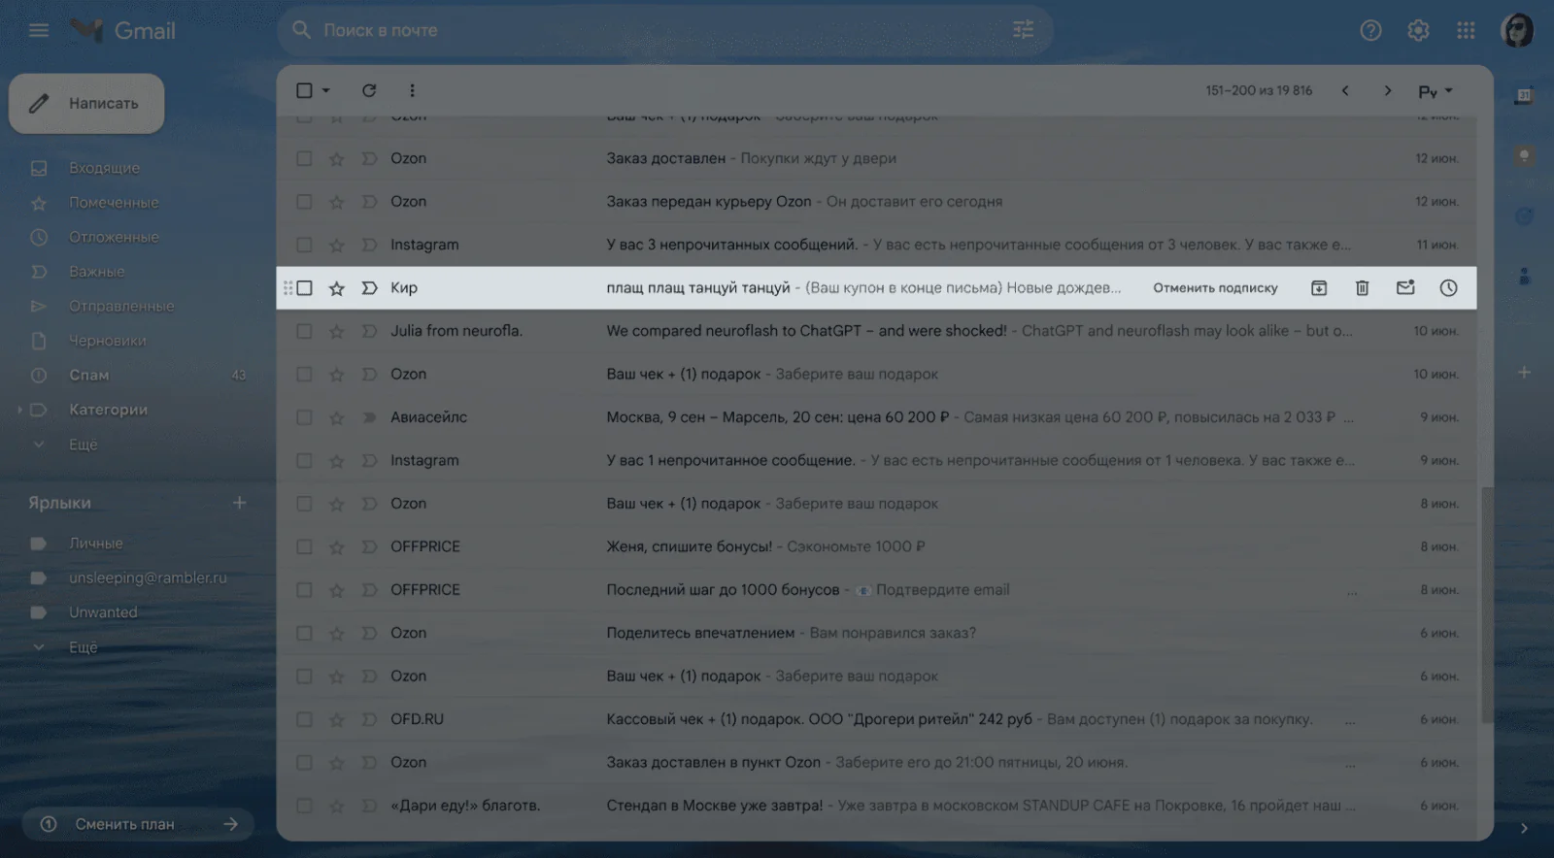Open the account profile avatar
Image resolution: width=1554 pixels, height=858 pixels.
coord(1517,31)
